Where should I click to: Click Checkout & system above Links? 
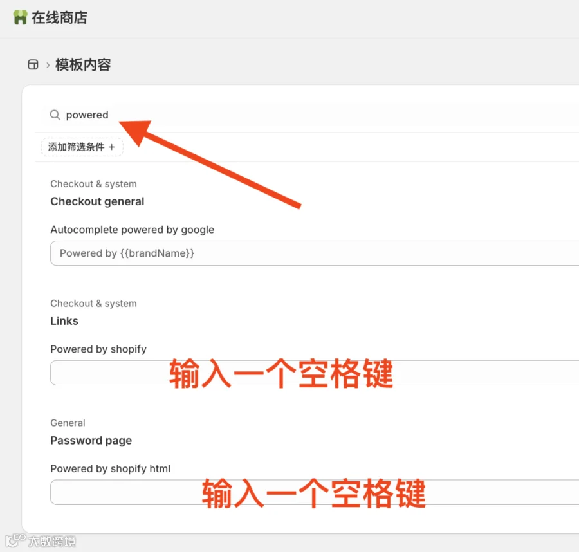point(93,304)
